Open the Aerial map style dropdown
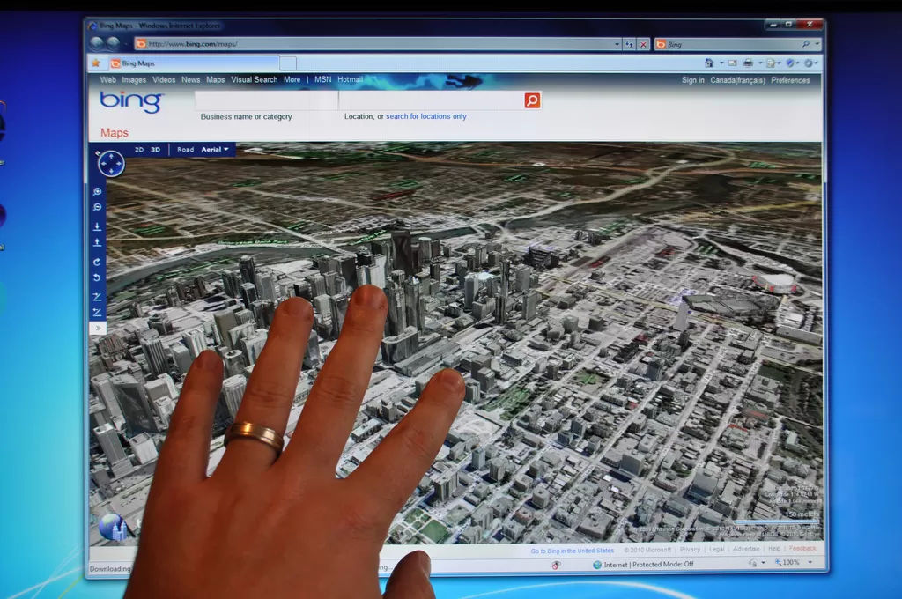This screenshot has width=902, height=599. (x=215, y=149)
